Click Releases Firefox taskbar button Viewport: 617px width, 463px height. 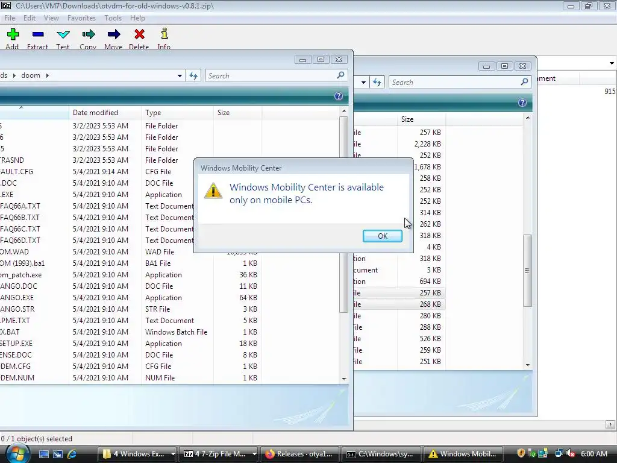[300, 454]
